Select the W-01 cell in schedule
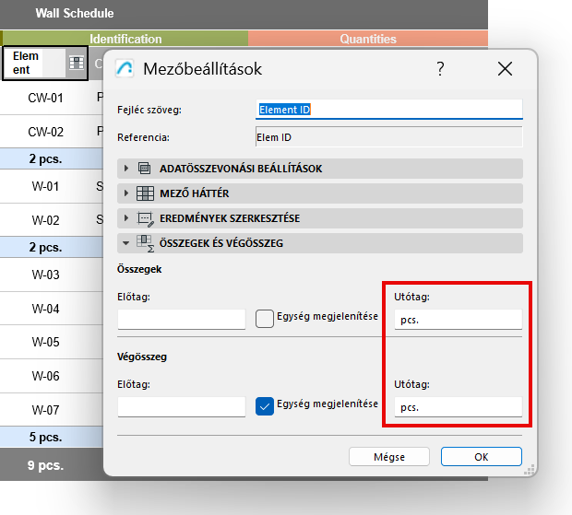Viewport: 572px width, 515px height. [45, 186]
